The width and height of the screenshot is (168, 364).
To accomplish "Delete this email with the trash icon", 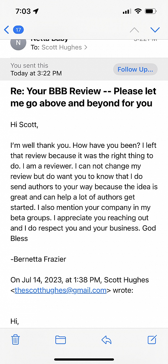I will [15, 340].
